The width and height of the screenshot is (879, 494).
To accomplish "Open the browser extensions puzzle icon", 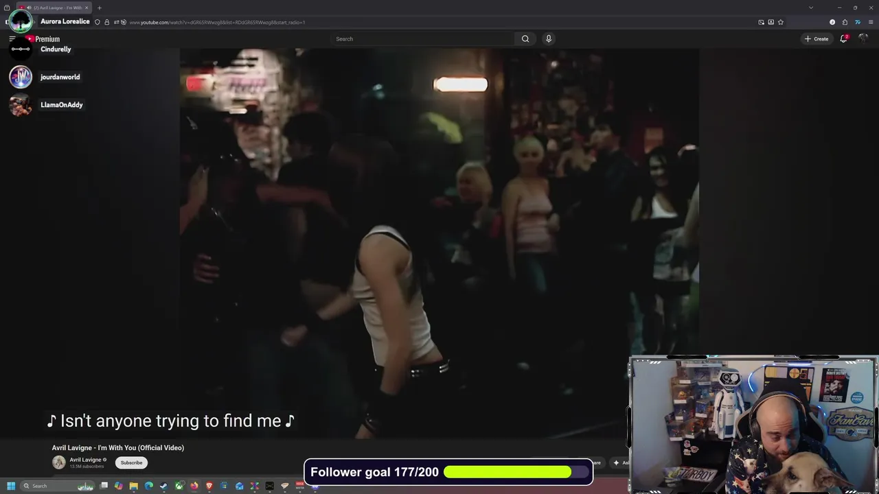I will click(x=845, y=22).
